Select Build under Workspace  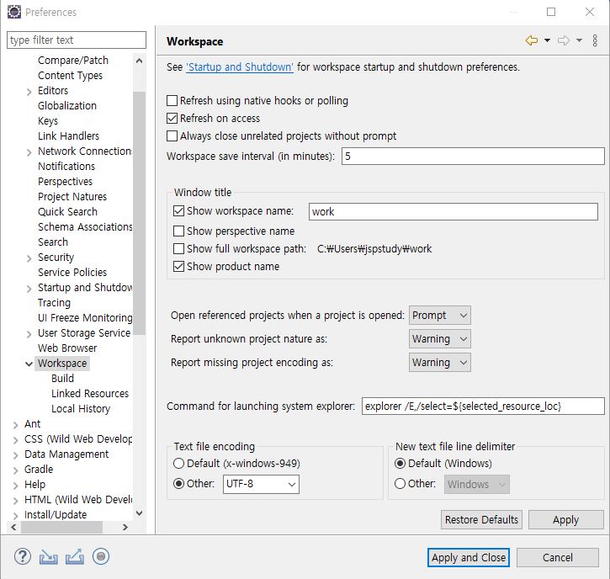click(62, 379)
